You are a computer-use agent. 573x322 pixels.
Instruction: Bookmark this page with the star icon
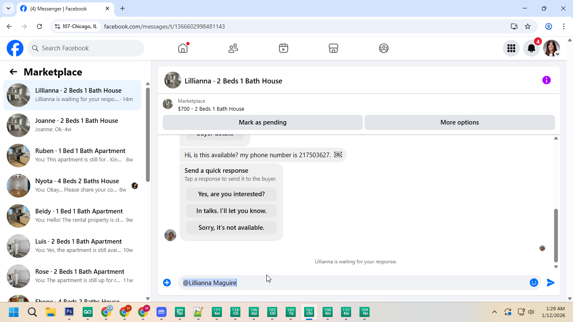(x=528, y=26)
